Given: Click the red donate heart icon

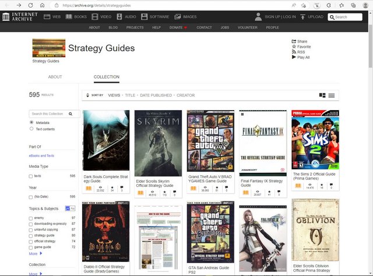Looking at the screenshot, I should pos(185,27).
